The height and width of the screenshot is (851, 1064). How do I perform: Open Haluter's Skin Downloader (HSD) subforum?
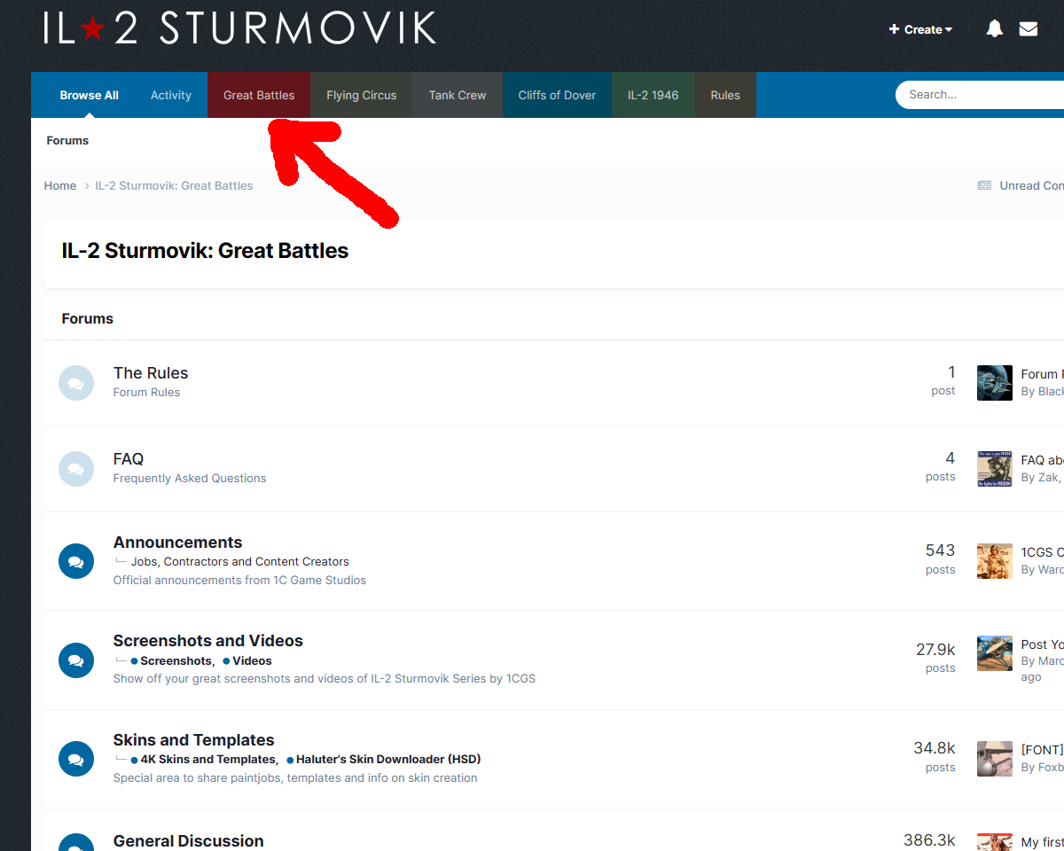tap(388, 759)
